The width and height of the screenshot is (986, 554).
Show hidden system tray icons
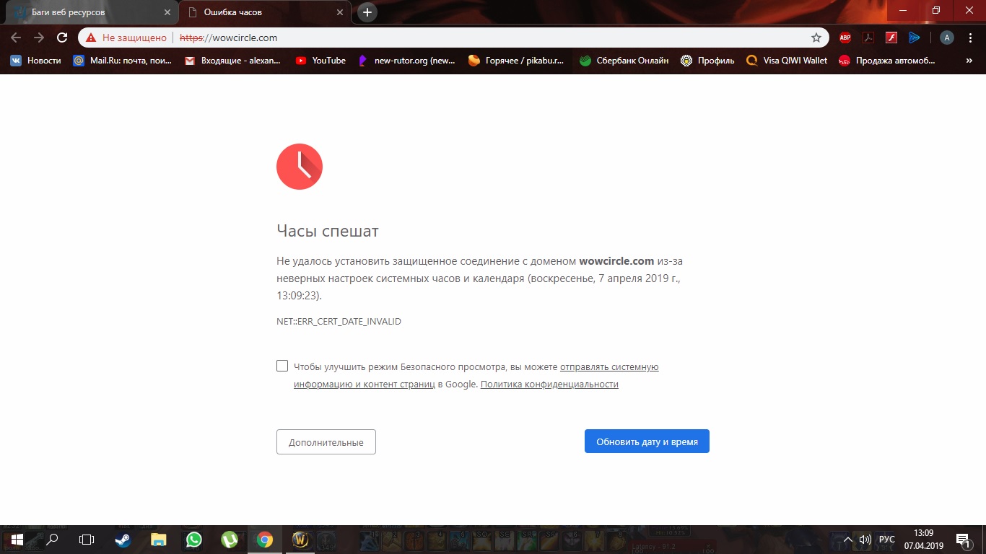pos(848,540)
